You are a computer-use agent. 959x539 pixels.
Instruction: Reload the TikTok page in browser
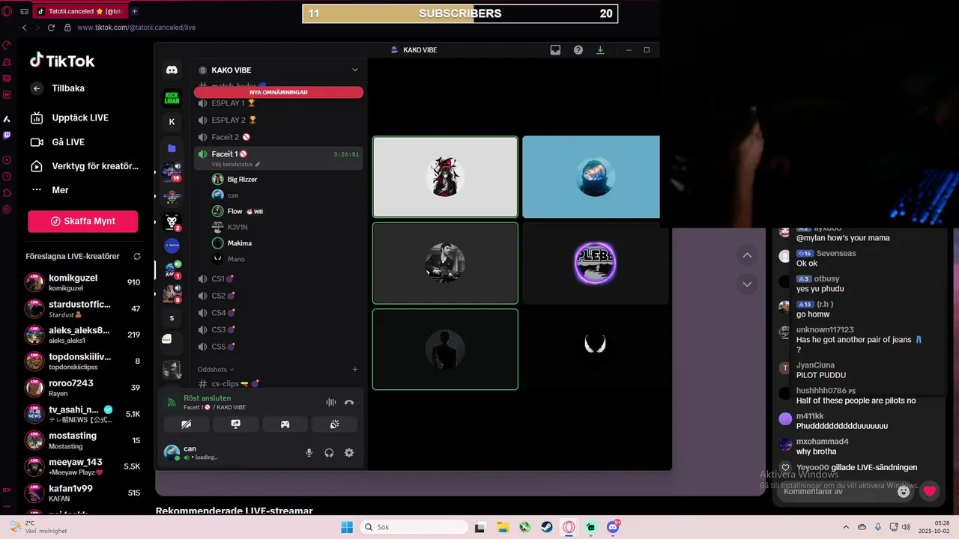pos(51,28)
